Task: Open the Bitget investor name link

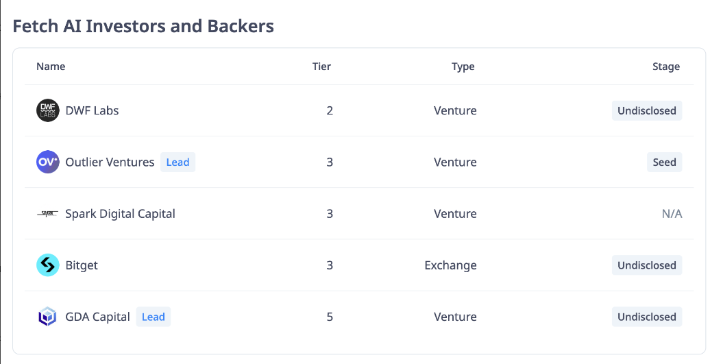Action: coord(82,265)
